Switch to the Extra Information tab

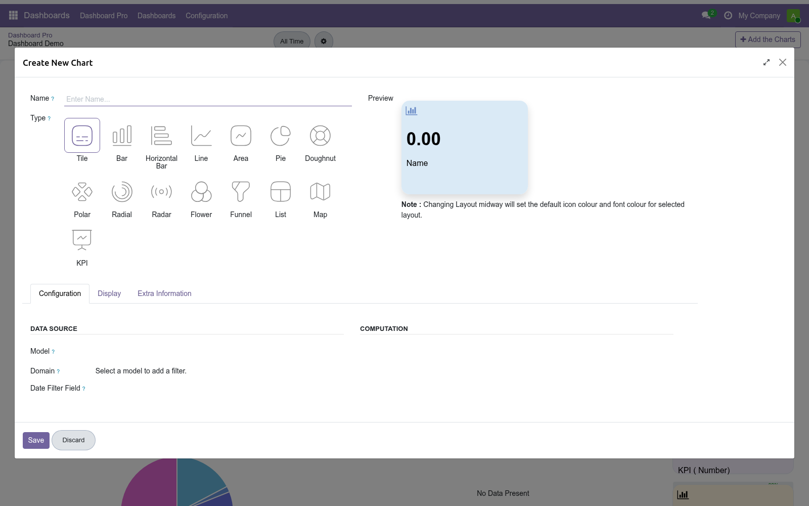pyautogui.click(x=164, y=293)
